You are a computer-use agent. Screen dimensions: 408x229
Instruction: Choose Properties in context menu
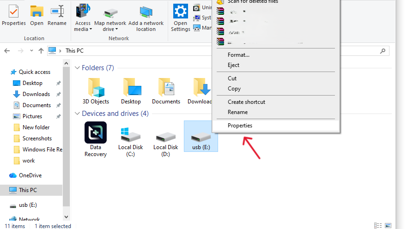(276, 126)
